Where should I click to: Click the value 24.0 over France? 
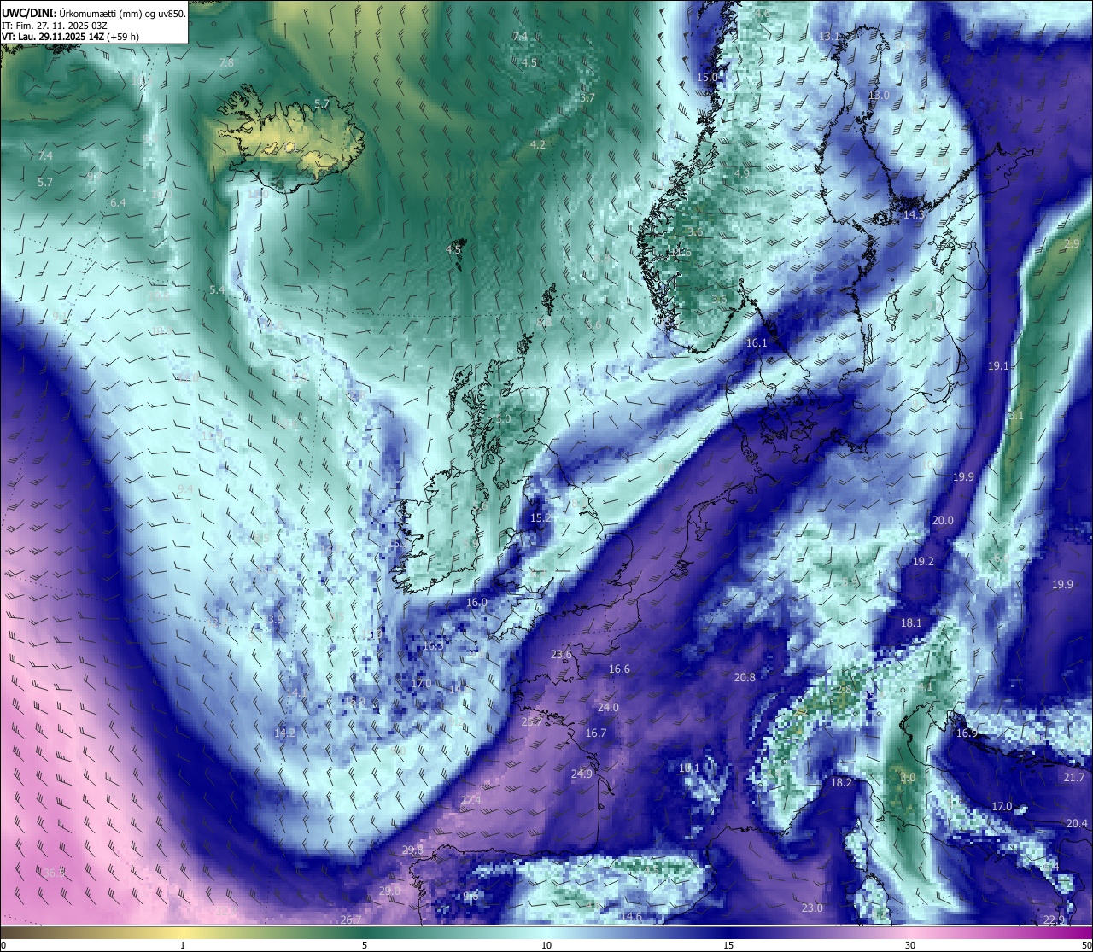(608, 707)
